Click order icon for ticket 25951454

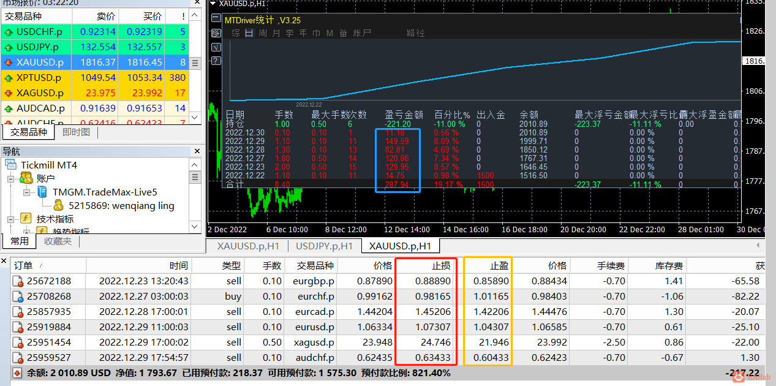[18, 342]
